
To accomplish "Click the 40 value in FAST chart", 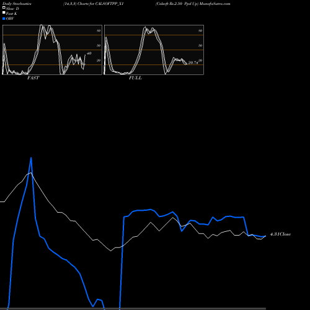I will point(89,53).
